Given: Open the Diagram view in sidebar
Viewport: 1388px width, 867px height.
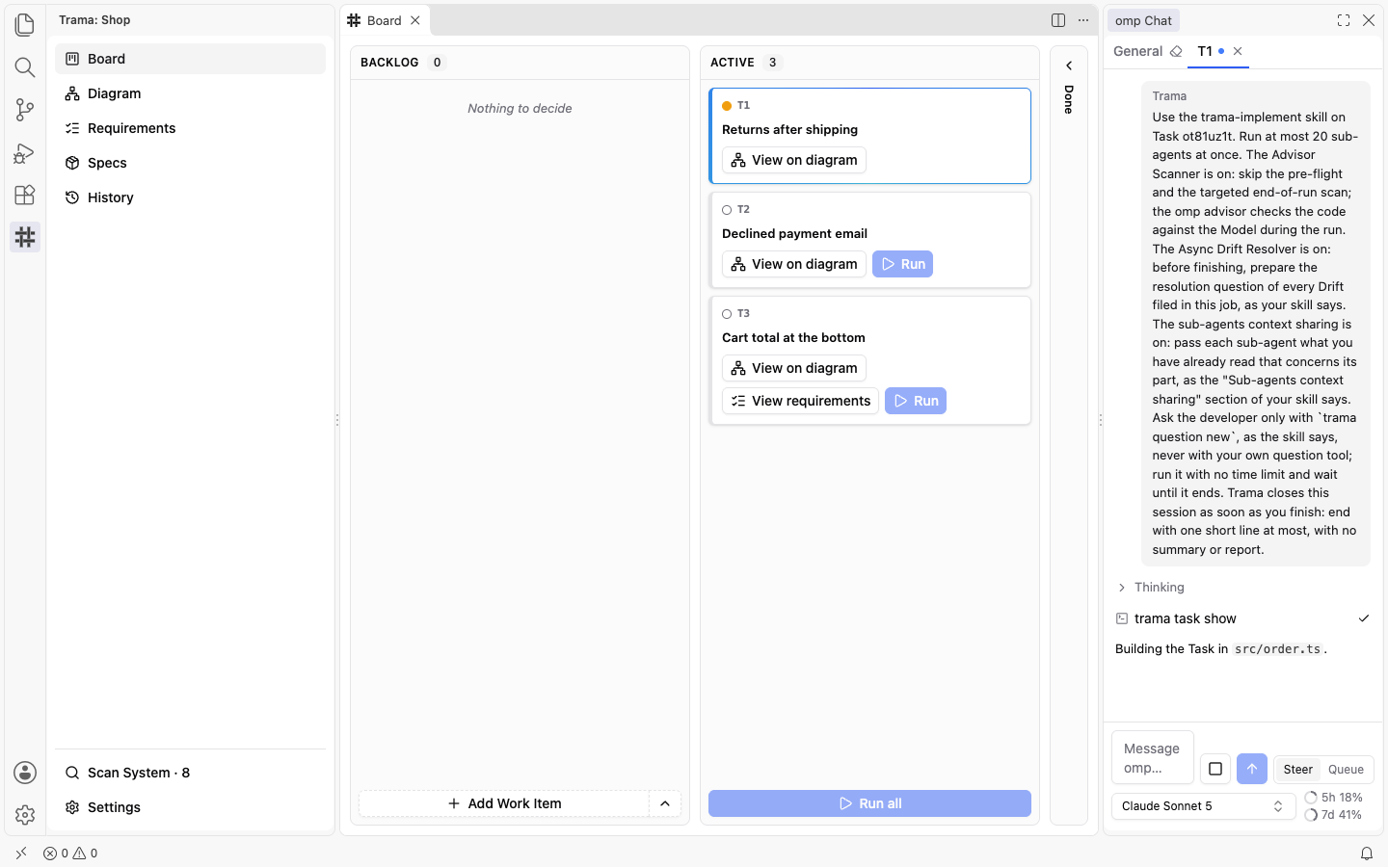Looking at the screenshot, I should 190,93.
